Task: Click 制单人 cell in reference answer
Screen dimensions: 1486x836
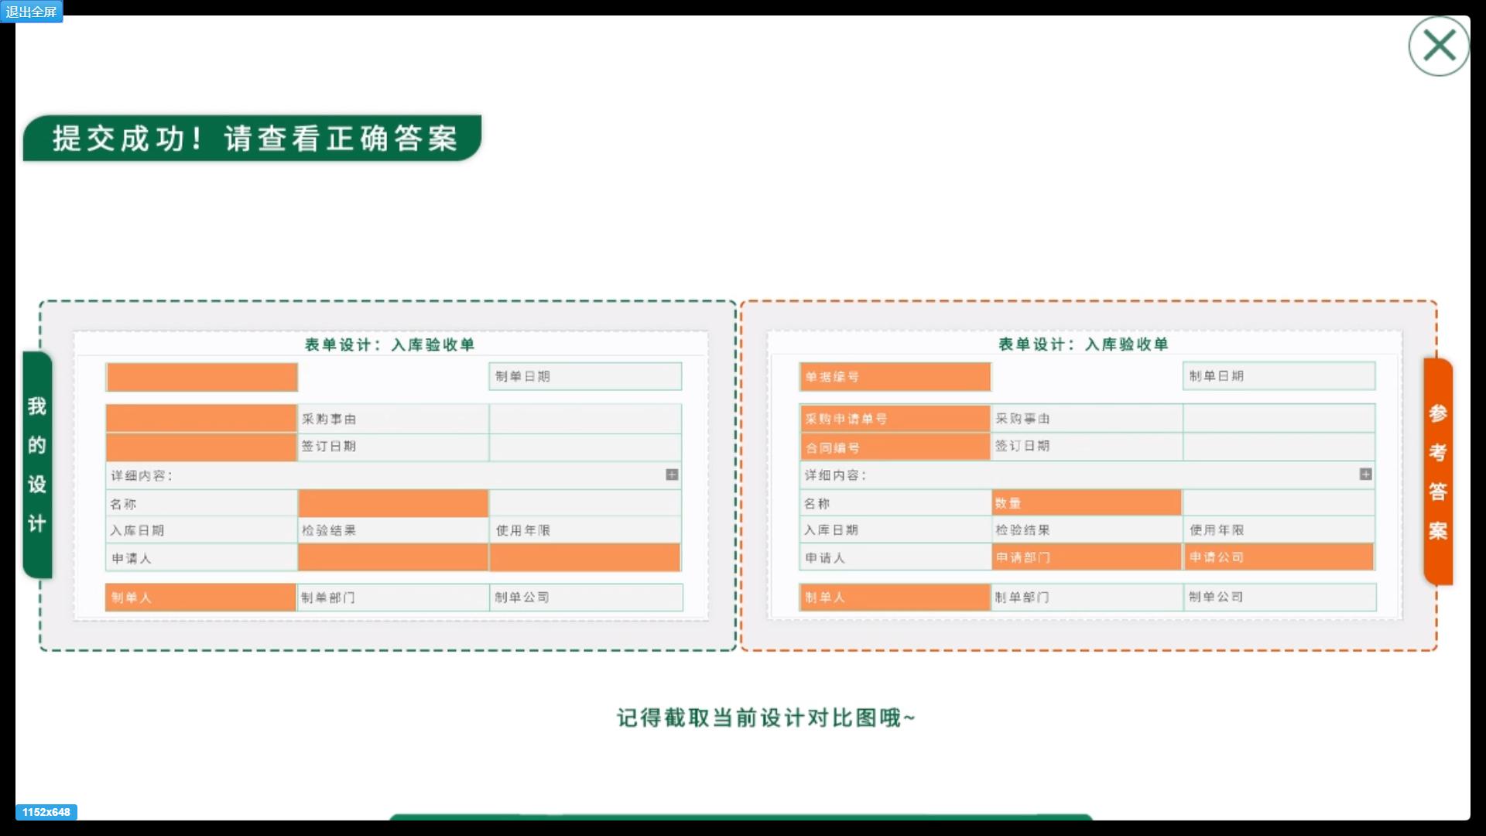Action: (895, 597)
